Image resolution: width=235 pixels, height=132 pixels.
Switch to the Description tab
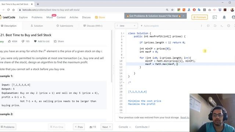[x=9, y=26]
